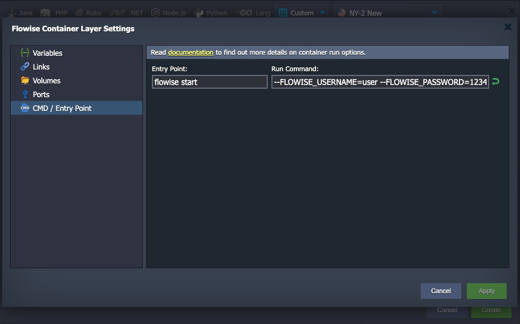Switch to the Node.js tab in background

pos(168,13)
